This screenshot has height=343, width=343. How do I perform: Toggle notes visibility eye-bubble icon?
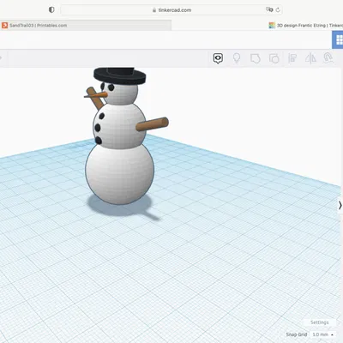(218, 58)
